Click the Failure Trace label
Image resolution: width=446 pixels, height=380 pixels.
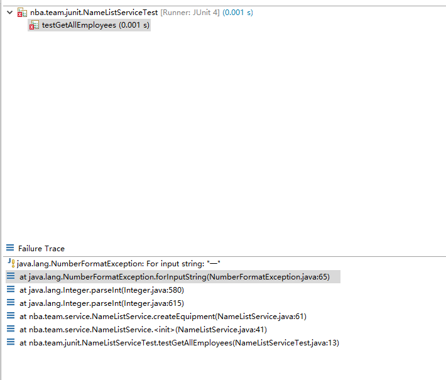tap(41, 249)
